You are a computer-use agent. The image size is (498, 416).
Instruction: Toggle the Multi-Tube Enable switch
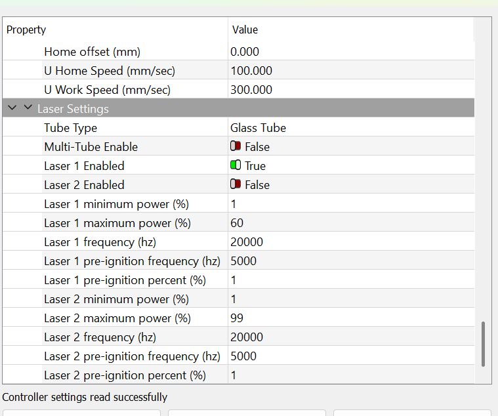click(236, 146)
